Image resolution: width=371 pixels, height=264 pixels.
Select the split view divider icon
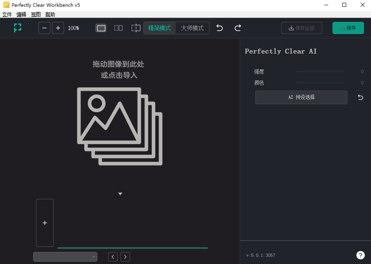point(136,28)
